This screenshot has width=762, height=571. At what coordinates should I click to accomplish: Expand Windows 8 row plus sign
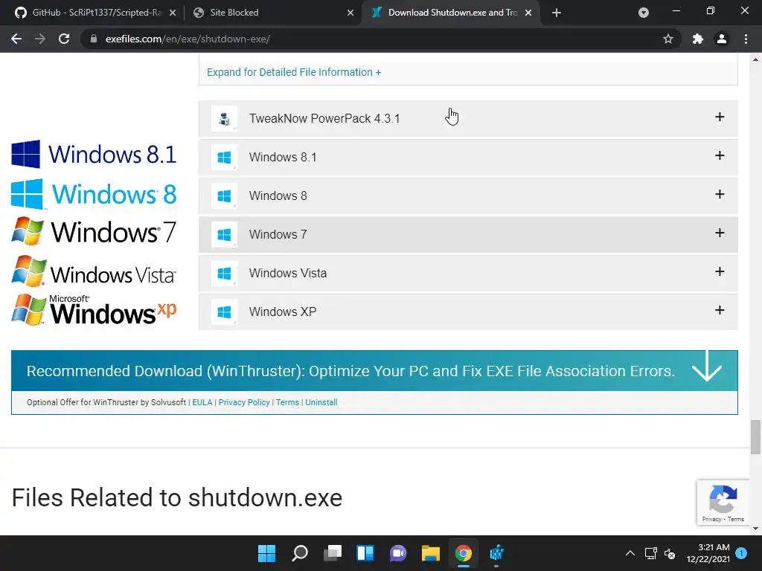click(720, 194)
